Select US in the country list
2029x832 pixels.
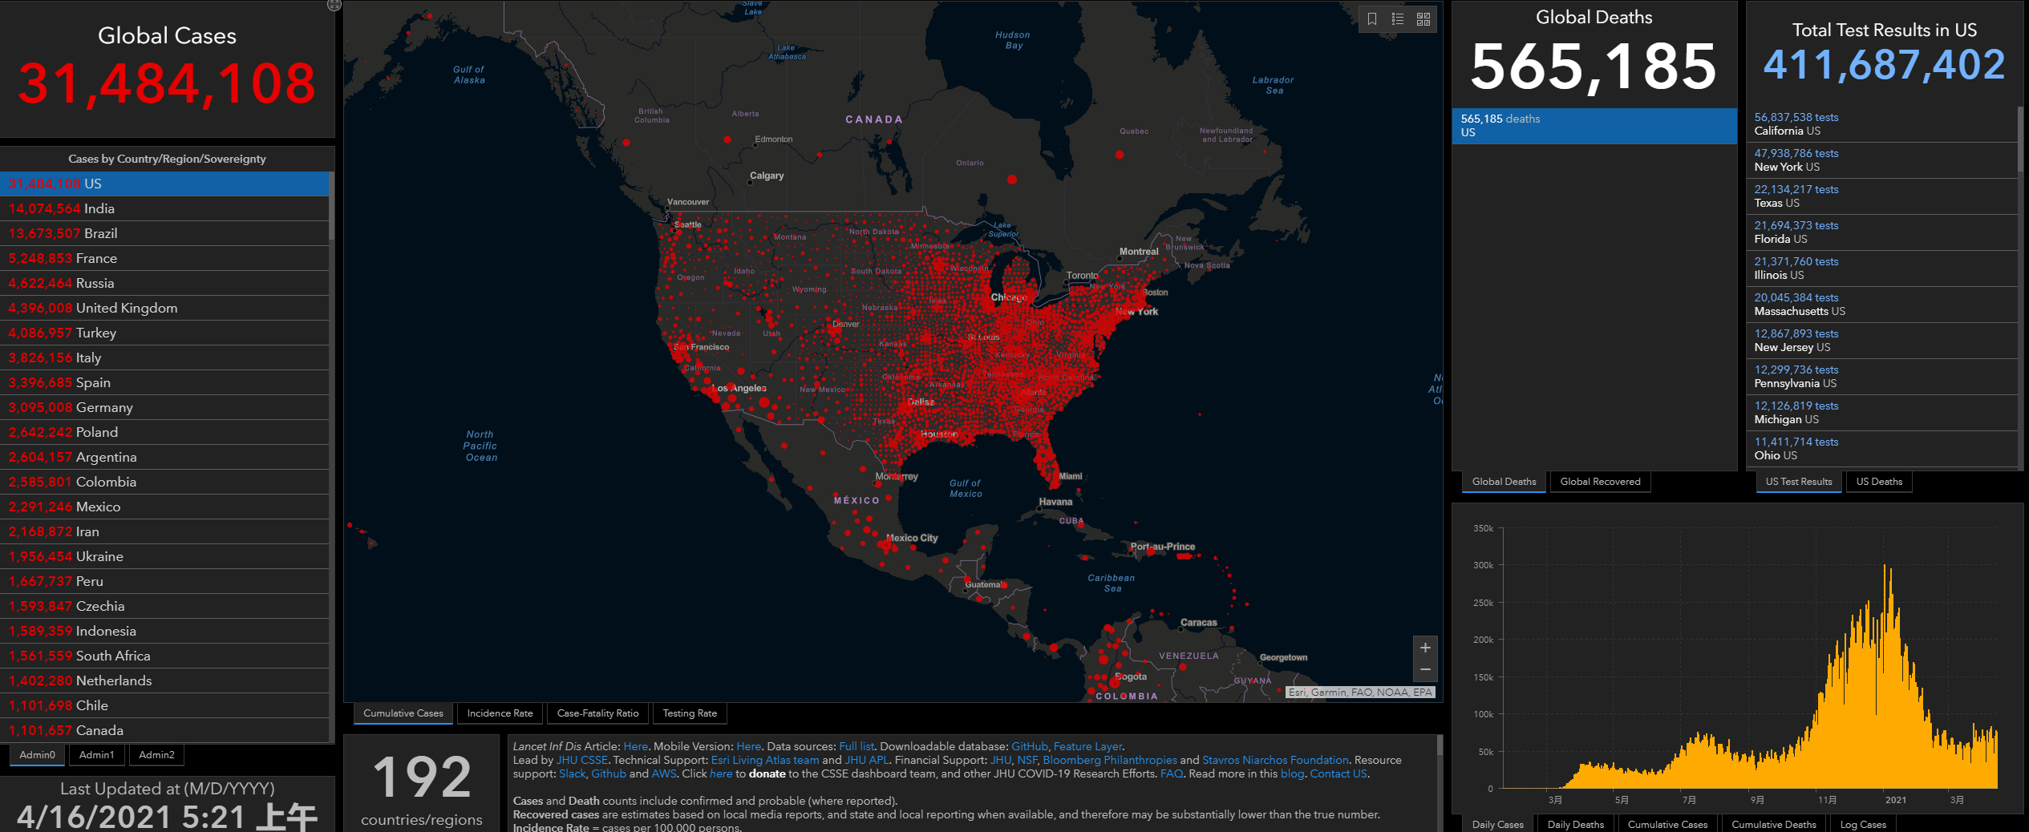164,184
